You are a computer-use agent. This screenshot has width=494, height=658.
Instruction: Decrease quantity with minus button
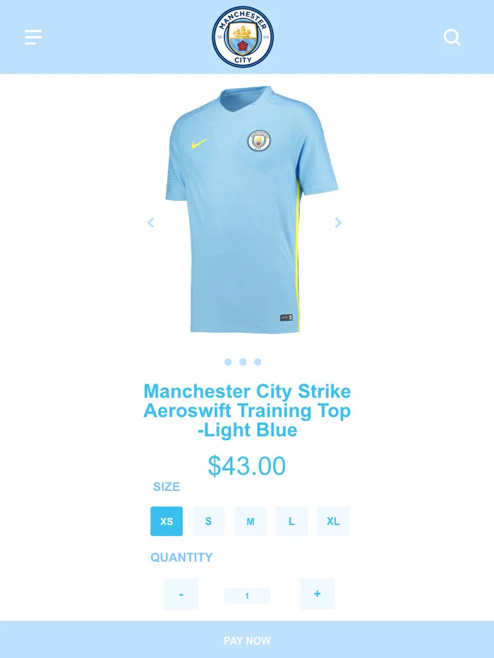(x=181, y=594)
